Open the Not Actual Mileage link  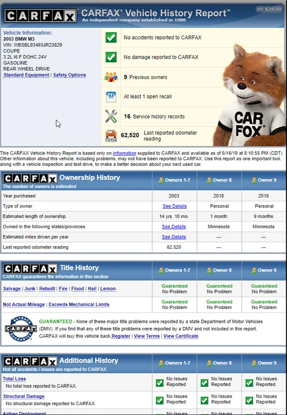(x=24, y=304)
